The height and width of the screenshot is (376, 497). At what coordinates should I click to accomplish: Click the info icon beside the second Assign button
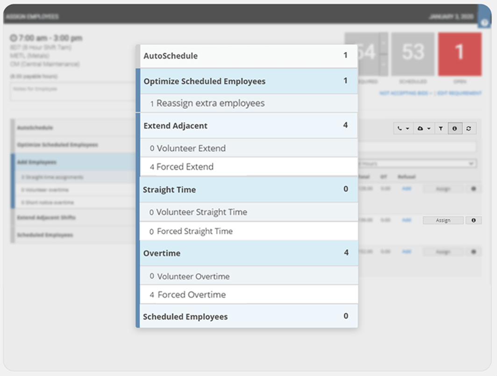tap(473, 220)
